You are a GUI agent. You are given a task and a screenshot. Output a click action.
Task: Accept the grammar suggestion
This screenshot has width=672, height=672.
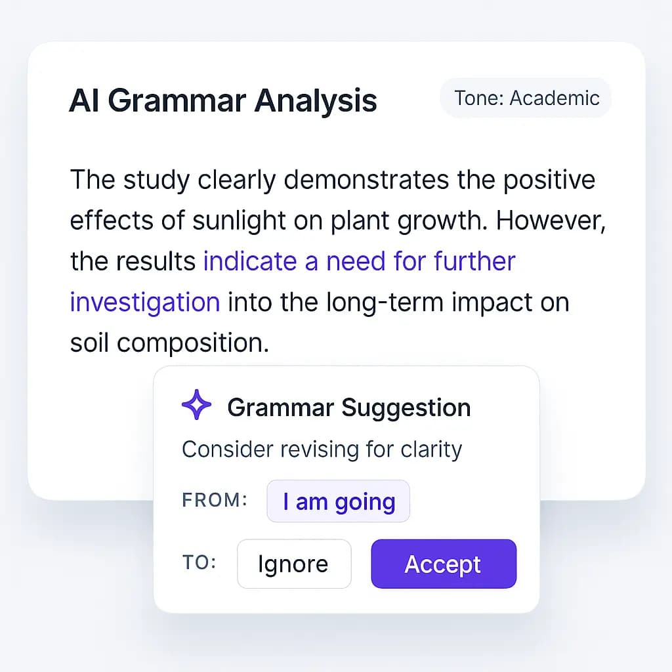point(444,563)
